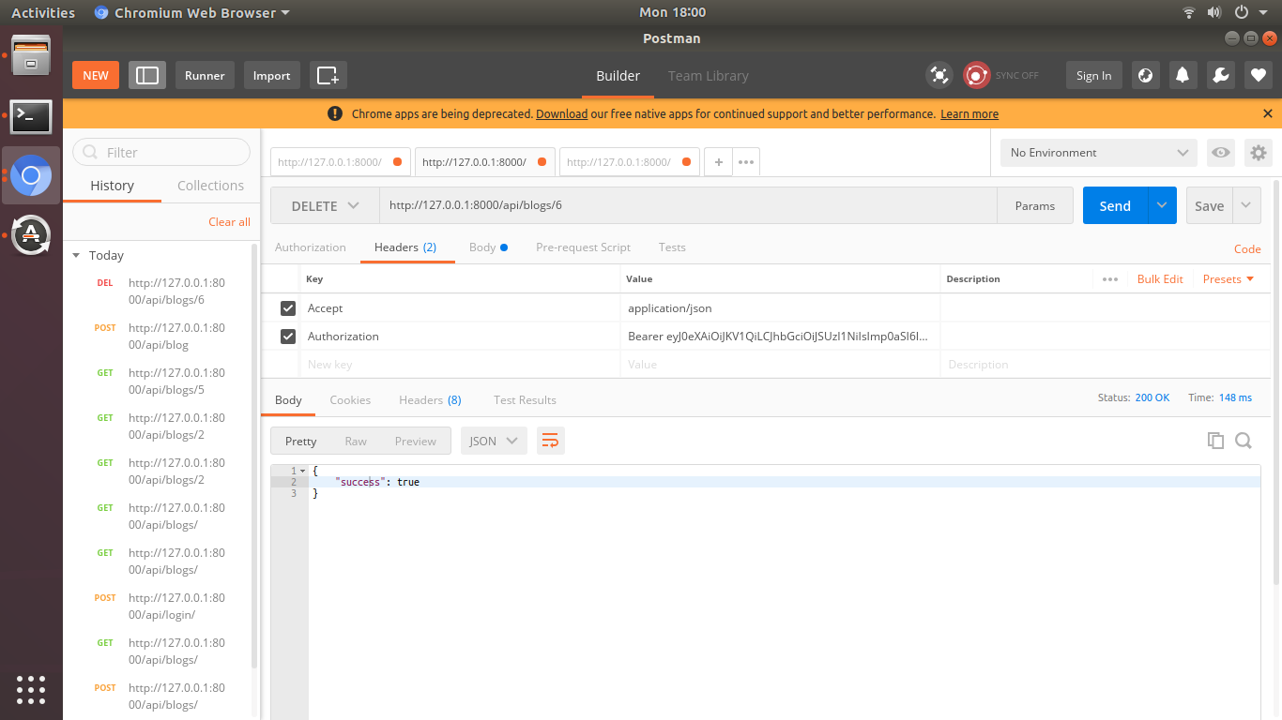Click the request URL input field
This screenshot has height=720, width=1282.
(x=688, y=205)
